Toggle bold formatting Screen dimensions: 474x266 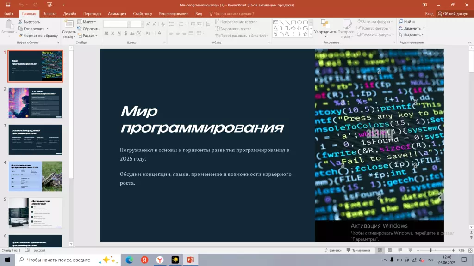click(106, 33)
